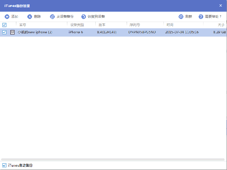Click the 刷新 (Refresh) icon
The image size is (227, 170).
[181, 17]
